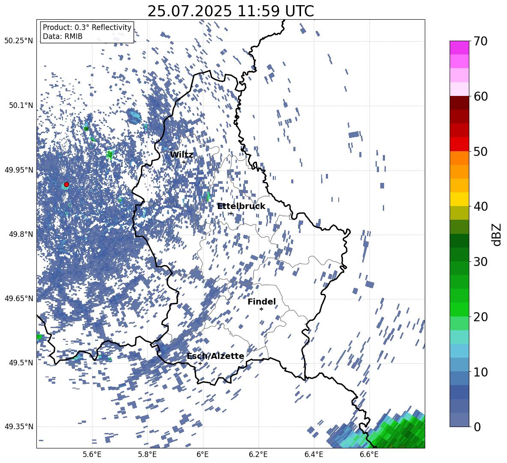Click the 50.25°N latitude label
This screenshot has height=463, width=507.
pyautogui.click(x=19, y=41)
